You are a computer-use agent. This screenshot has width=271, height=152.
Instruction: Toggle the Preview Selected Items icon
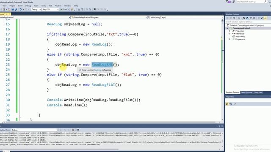(x=265, y=18)
